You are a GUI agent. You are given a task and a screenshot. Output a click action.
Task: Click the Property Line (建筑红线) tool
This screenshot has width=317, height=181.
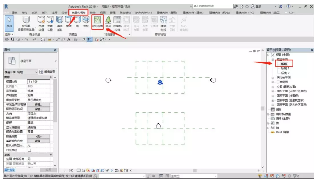tap(163, 24)
